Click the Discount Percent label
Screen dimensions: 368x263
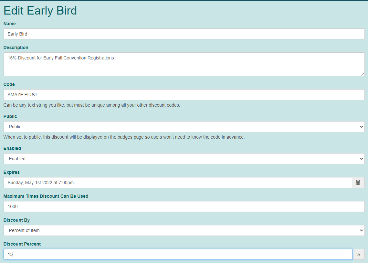[22, 244]
